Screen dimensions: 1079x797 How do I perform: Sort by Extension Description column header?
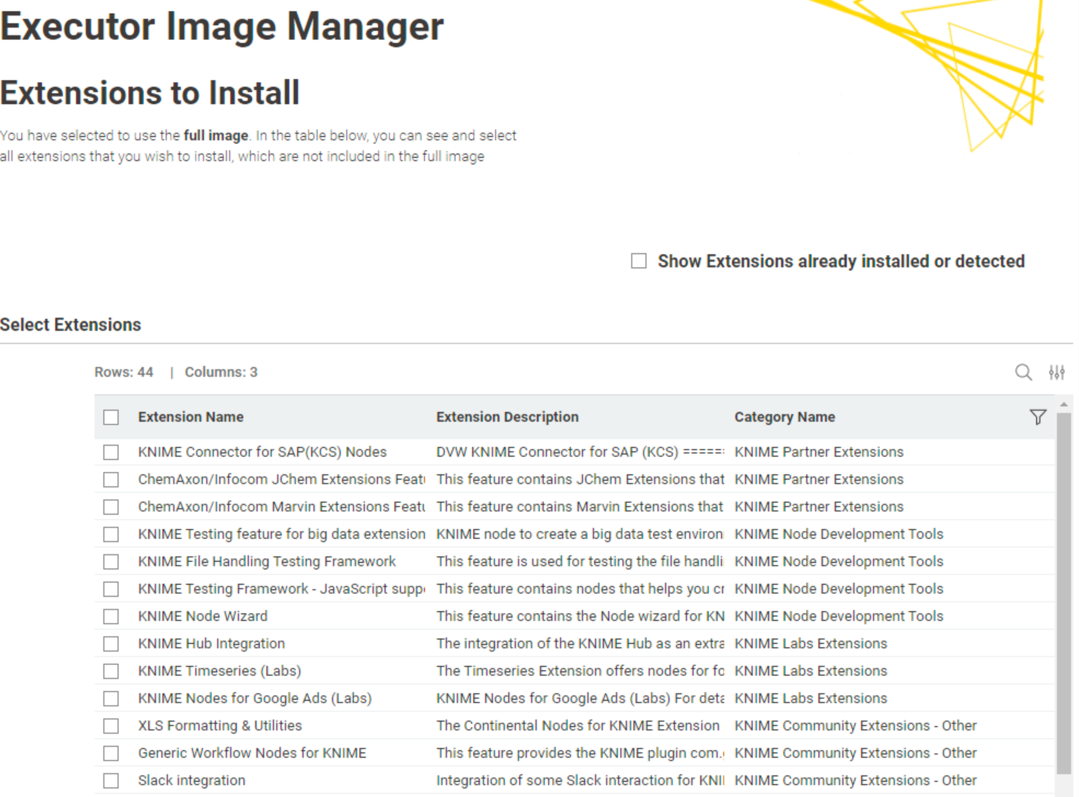pos(507,417)
